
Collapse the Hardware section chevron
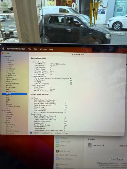click(x=3, y=56)
